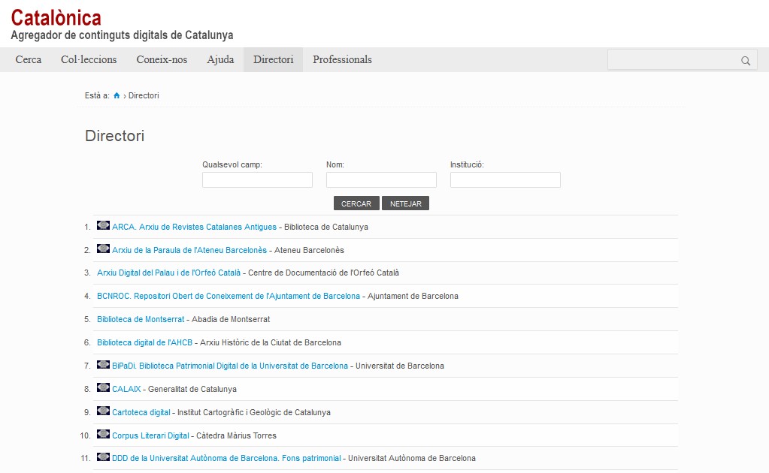Focus the Nom input field
This screenshot has height=473, width=769.
[x=382, y=179]
